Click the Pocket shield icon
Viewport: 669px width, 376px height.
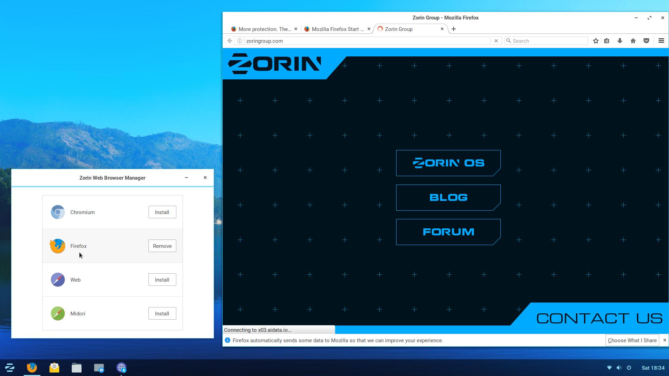click(646, 41)
